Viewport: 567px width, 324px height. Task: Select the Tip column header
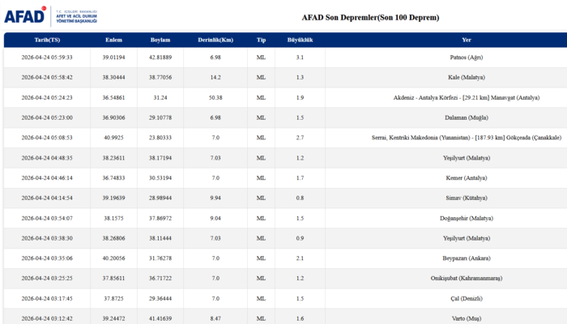tap(261, 40)
